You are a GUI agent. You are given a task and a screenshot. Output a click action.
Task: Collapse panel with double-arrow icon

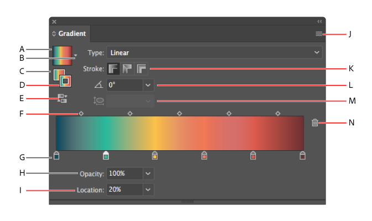point(319,22)
